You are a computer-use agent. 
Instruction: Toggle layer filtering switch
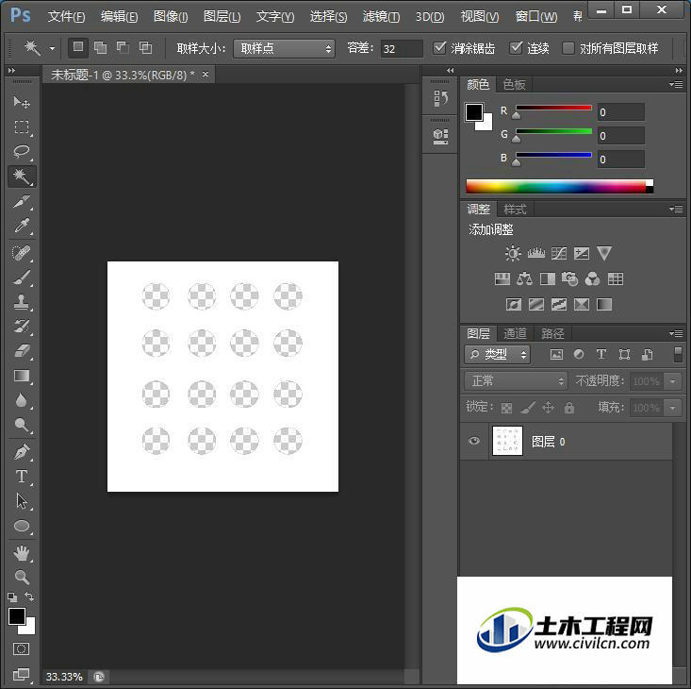[x=678, y=354]
